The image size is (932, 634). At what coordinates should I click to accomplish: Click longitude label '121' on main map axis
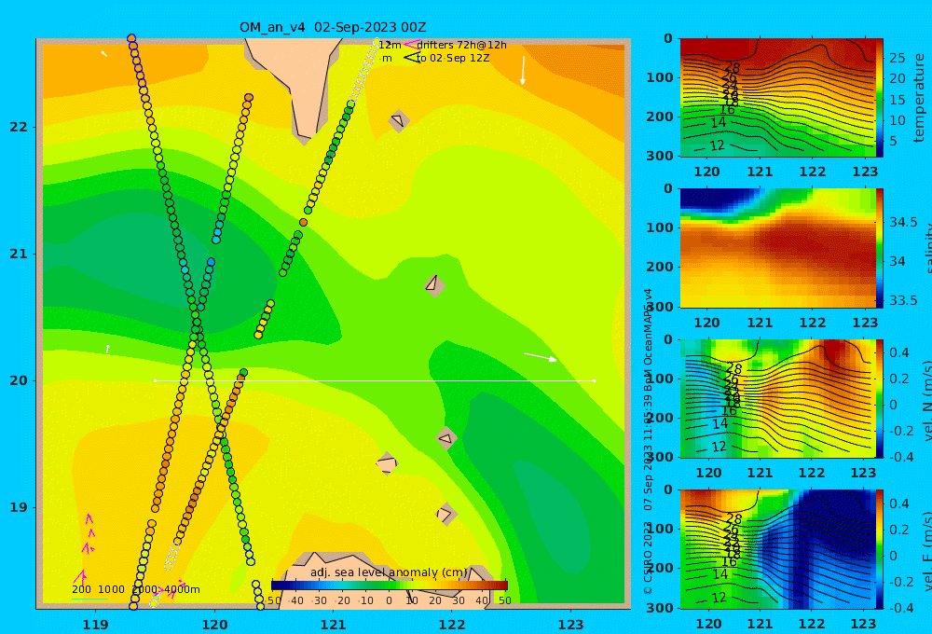334,625
